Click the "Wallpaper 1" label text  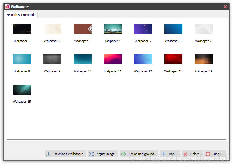[x=22, y=41]
